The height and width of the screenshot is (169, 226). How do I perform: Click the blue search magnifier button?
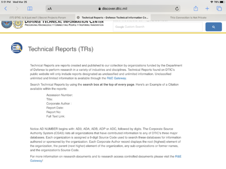pos(213,27)
